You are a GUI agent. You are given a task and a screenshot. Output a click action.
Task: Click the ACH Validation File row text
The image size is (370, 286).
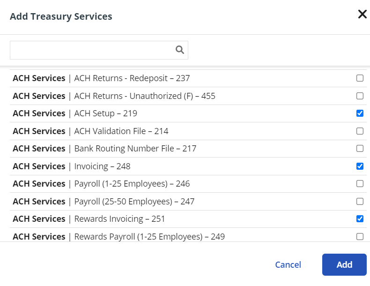click(x=121, y=131)
